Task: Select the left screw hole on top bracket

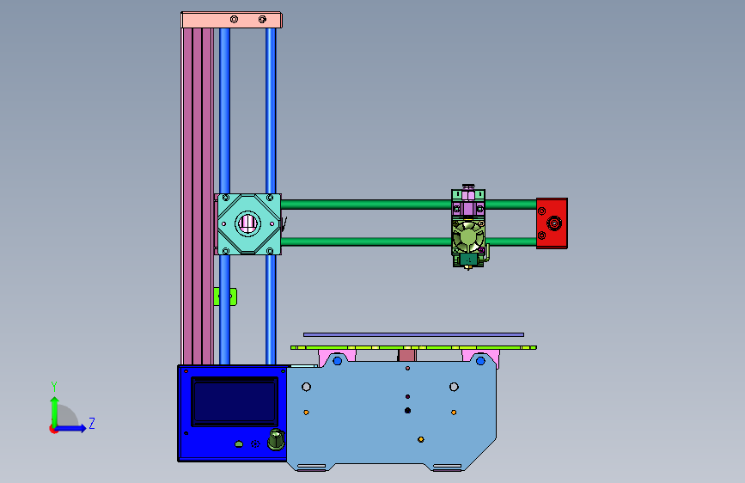Action: (234, 19)
